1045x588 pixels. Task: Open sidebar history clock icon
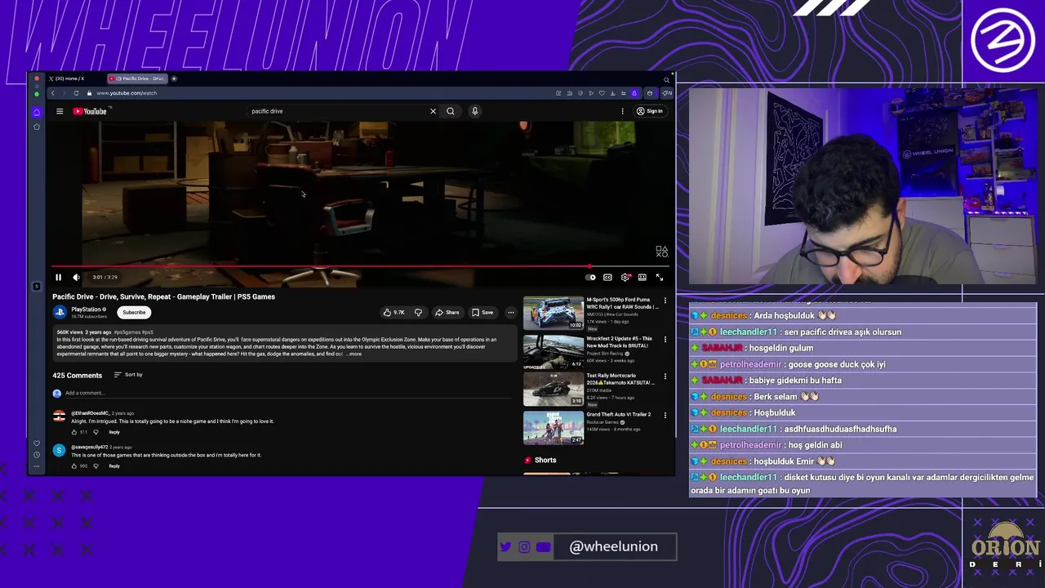click(36, 454)
